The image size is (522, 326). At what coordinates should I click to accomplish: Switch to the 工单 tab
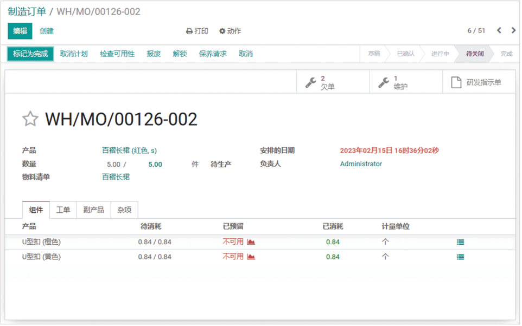pyautogui.click(x=63, y=210)
